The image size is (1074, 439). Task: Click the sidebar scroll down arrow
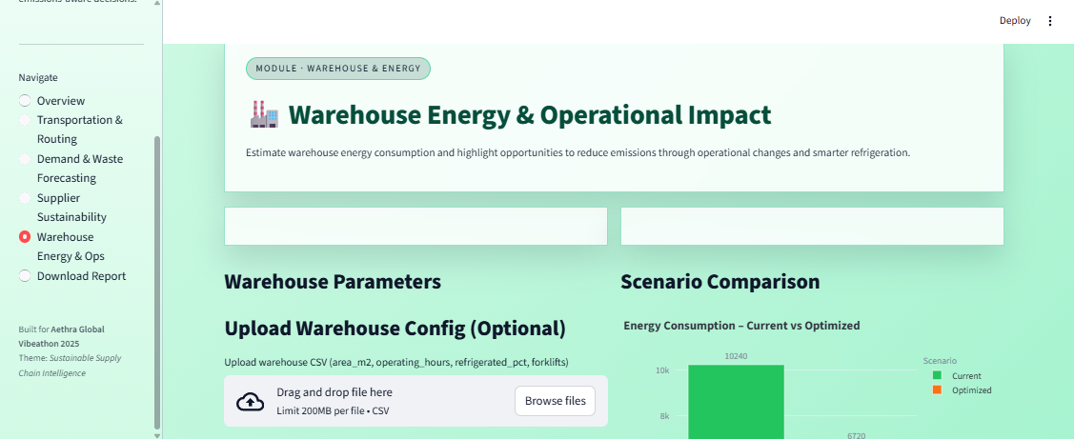(x=157, y=435)
